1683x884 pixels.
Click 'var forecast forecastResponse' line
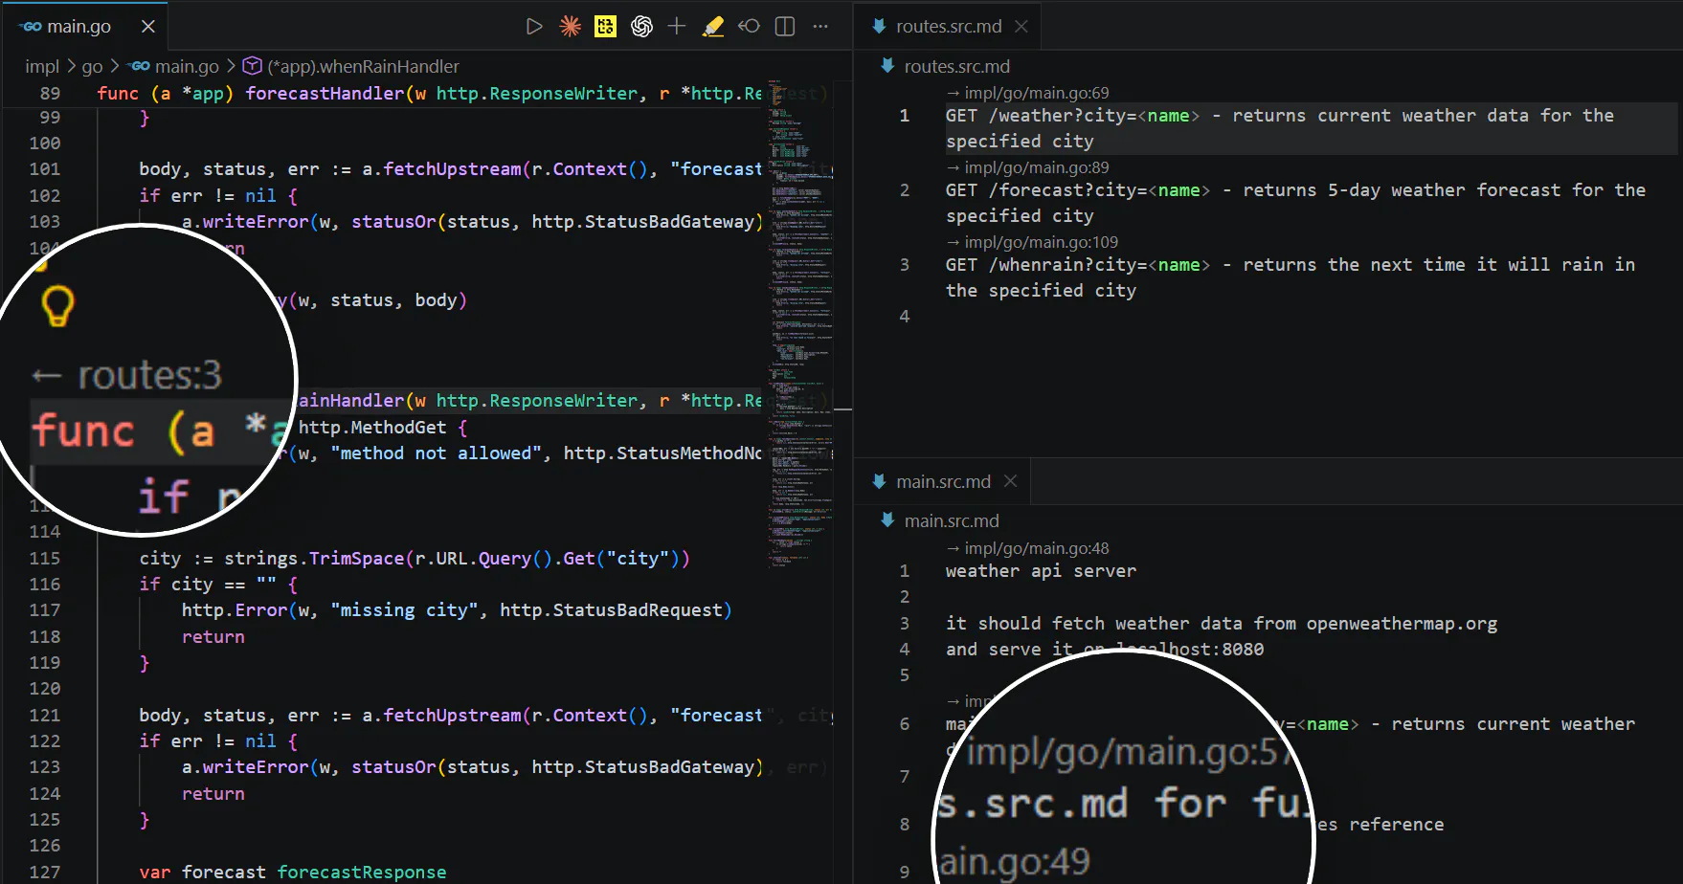(293, 873)
